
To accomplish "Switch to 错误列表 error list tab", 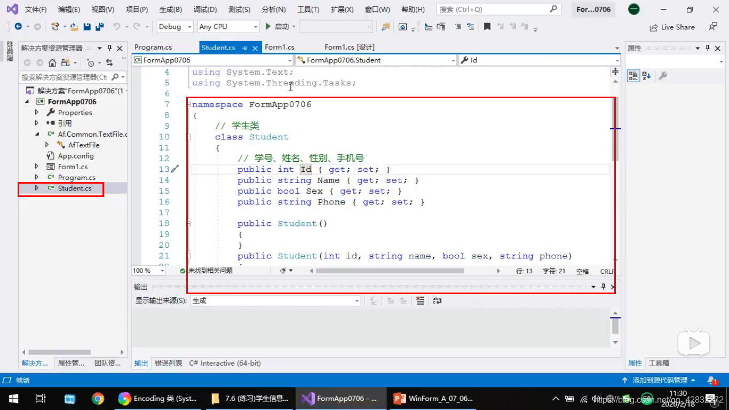I will pos(169,363).
